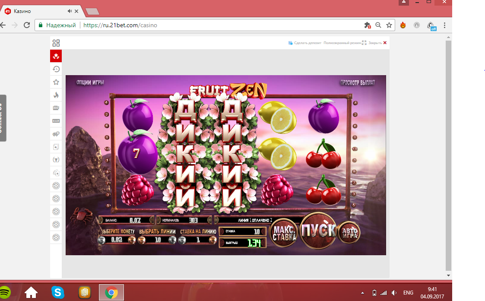Increase number of lines with plus

(172, 240)
